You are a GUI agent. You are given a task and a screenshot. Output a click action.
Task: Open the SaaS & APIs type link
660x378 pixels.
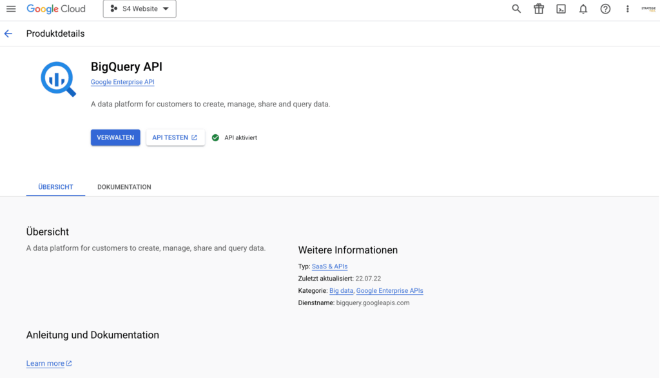(329, 266)
